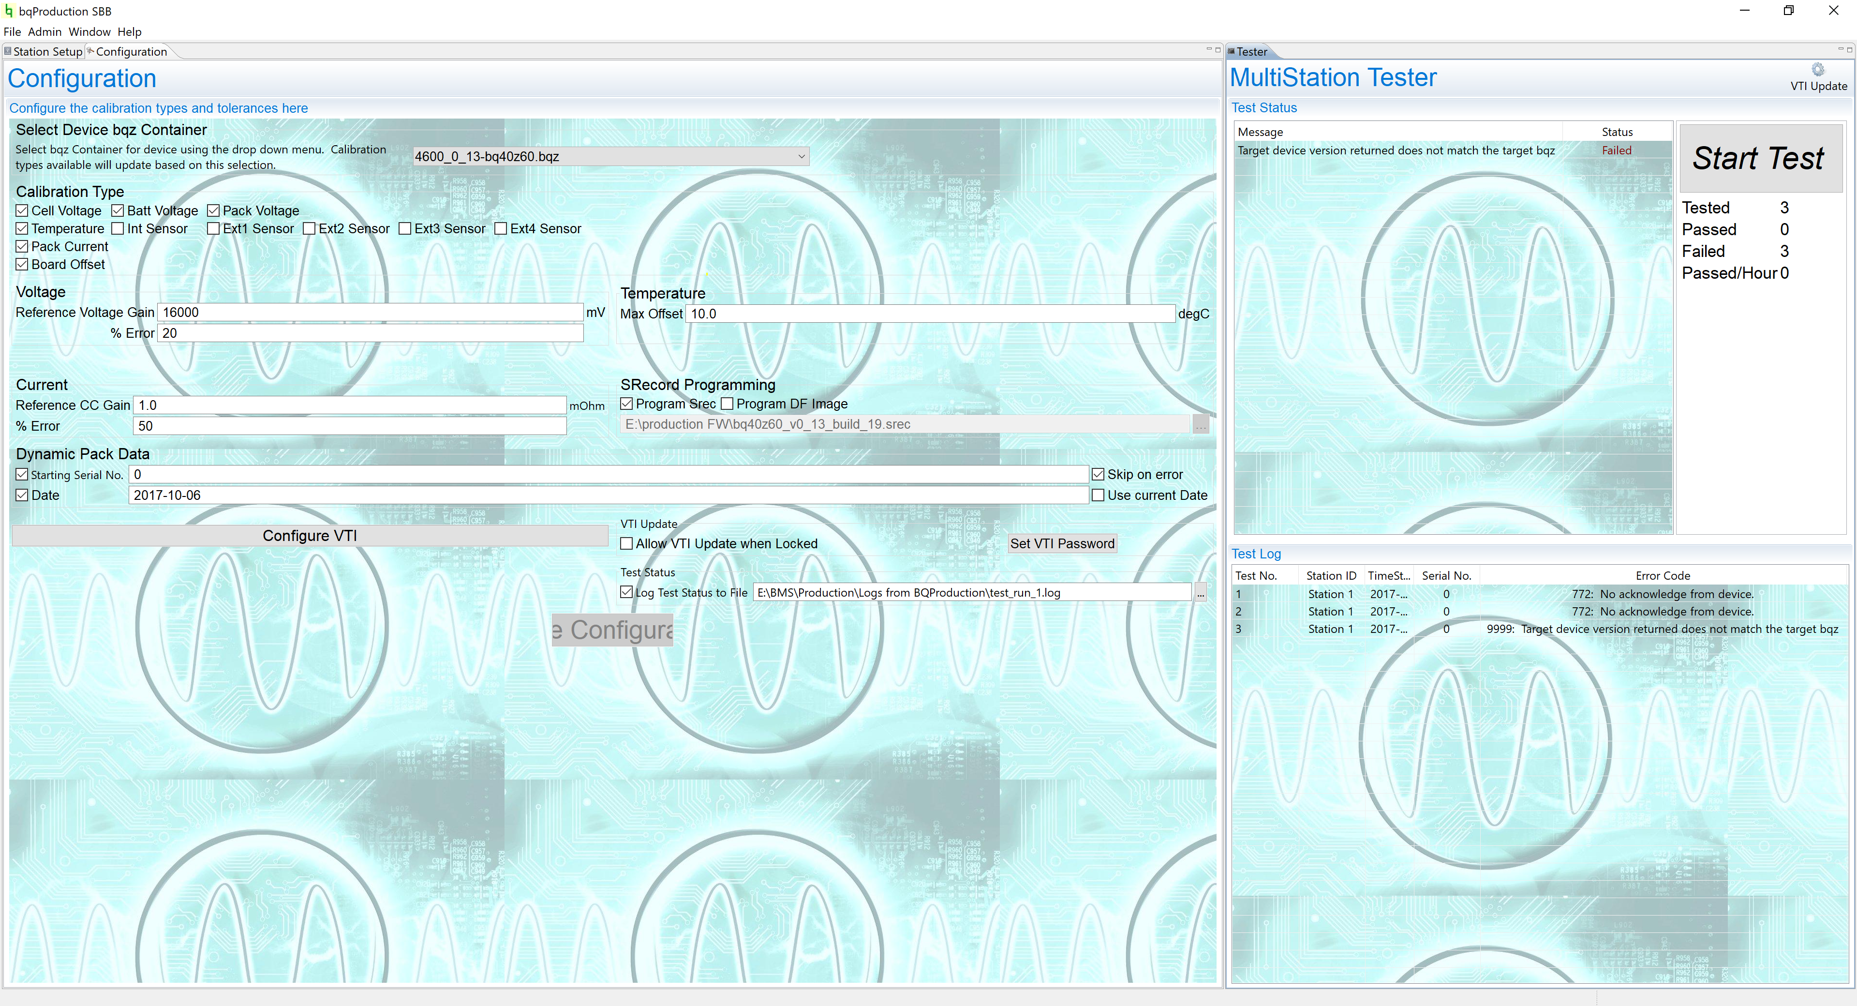The height and width of the screenshot is (1006, 1857).
Task: Select test log row number 1
Action: (1540, 594)
